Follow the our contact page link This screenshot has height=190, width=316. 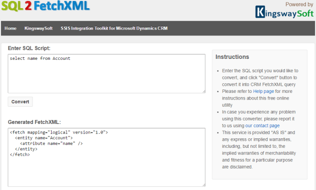coord(262,125)
